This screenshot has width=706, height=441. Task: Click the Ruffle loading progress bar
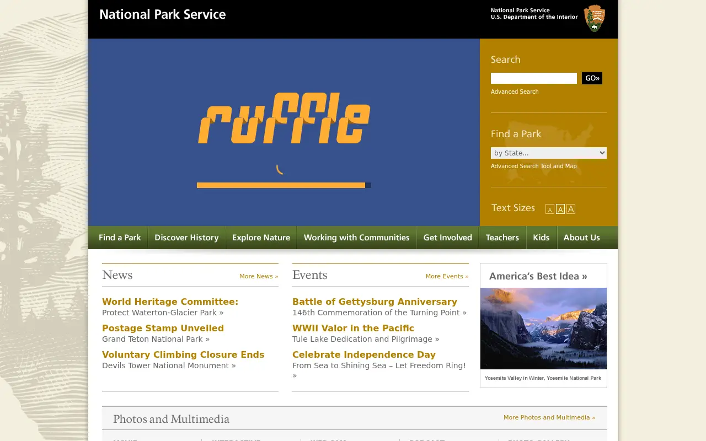(284, 185)
